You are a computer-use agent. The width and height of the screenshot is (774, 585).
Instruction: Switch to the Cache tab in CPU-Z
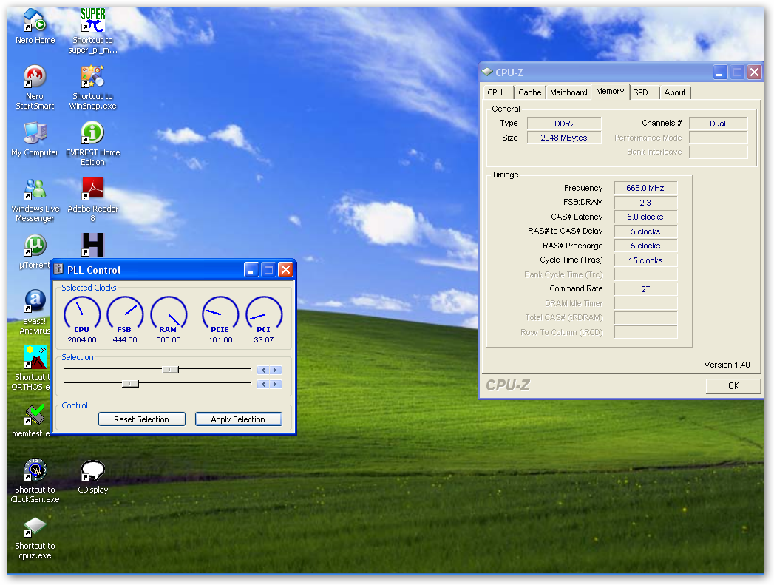[529, 92]
